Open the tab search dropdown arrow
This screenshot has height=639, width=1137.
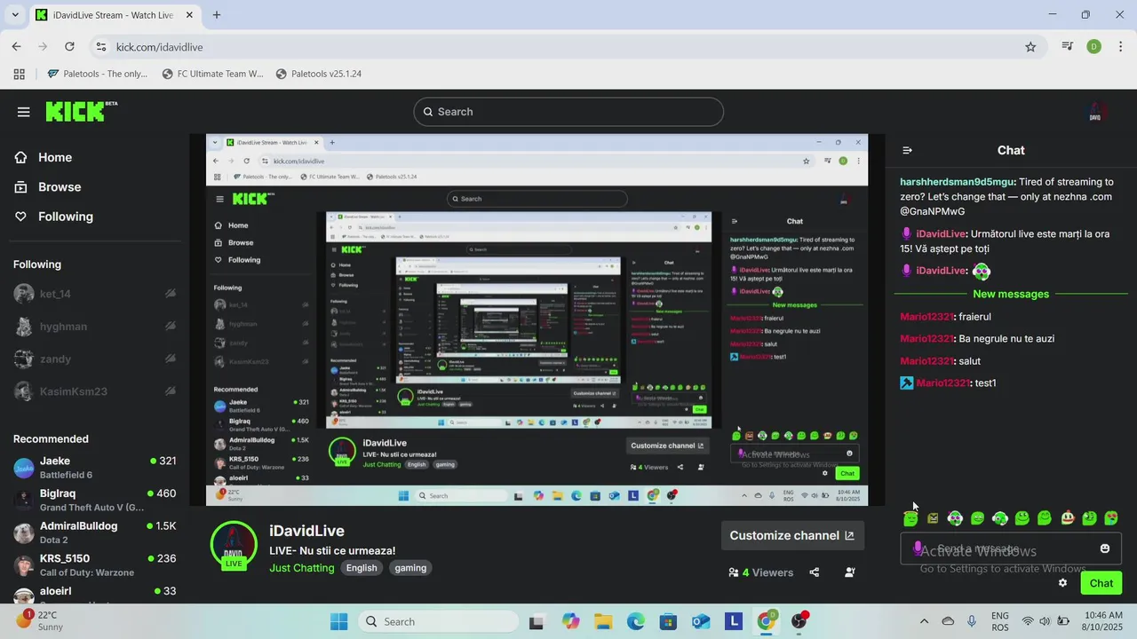(x=15, y=15)
